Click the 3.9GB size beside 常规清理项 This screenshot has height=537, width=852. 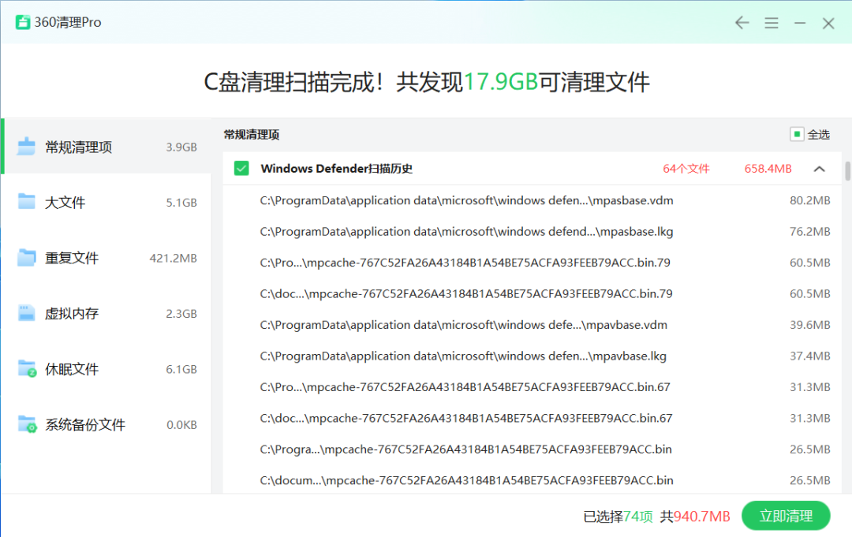coord(181,147)
